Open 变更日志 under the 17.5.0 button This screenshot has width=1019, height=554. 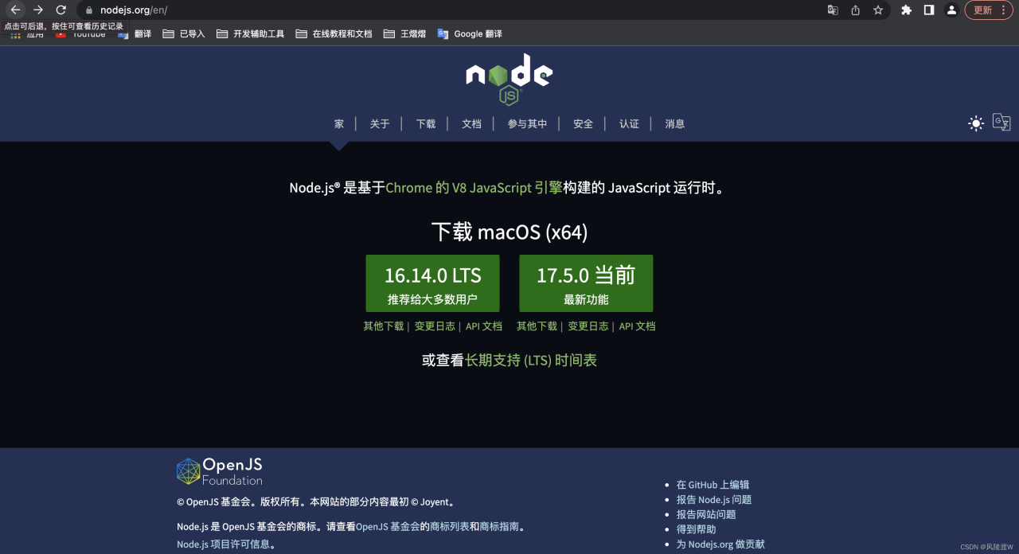(x=588, y=326)
